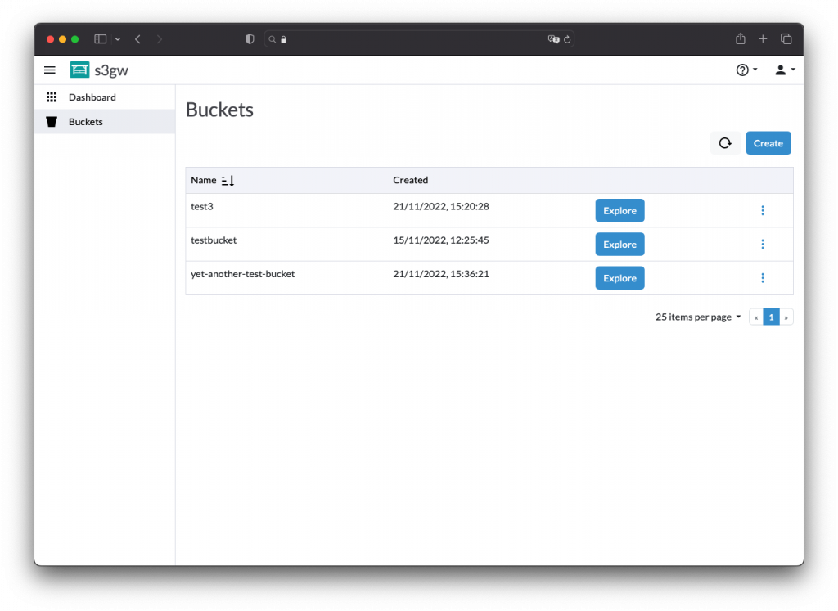Explore the testbucket bucket

619,244
